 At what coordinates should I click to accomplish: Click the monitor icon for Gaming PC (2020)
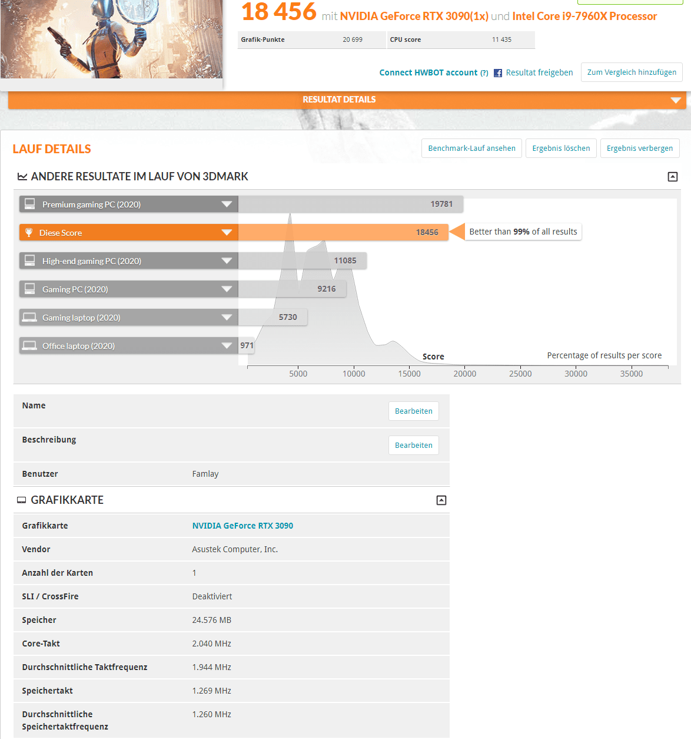pyautogui.click(x=29, y=289)
